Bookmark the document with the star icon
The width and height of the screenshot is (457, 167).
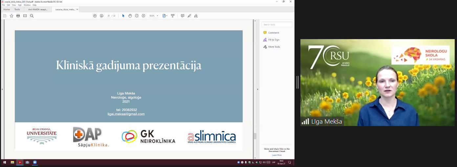click(11, 16)
